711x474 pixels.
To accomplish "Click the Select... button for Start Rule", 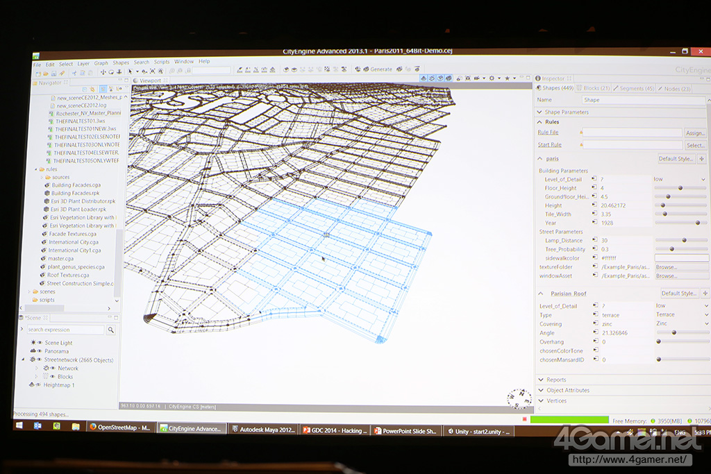I will pyautogui.click(x=695, y=145).
